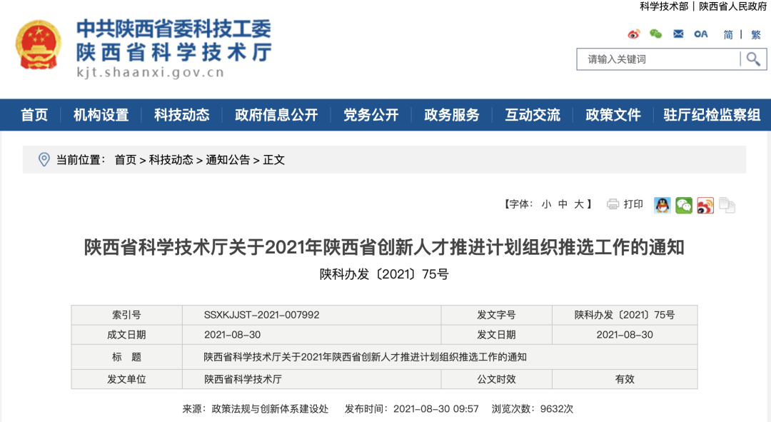Open 政策文件 navigation menu

613,115
